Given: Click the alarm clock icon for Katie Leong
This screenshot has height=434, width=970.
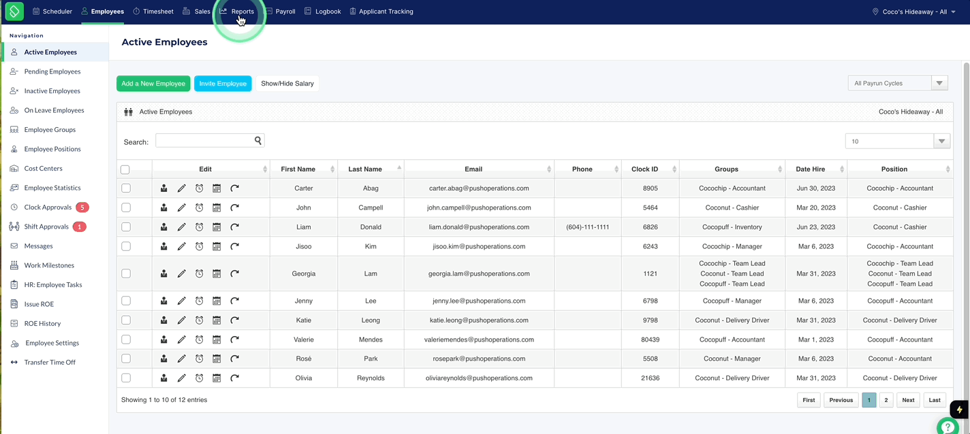Looking at the screenshot, I should tap(200, 320).
